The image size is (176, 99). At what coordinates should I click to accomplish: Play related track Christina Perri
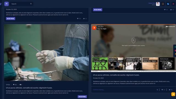167,64
